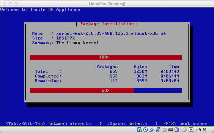The width and height of the screenshot is (214, 133).
Task: Click the <Tab>/<Alt-Tab> between elements hint
Action: coord(48,123)
